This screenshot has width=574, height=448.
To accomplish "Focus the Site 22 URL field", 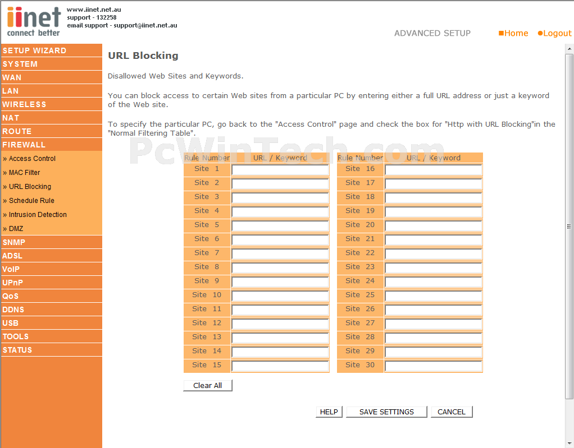I will [434, 254].
